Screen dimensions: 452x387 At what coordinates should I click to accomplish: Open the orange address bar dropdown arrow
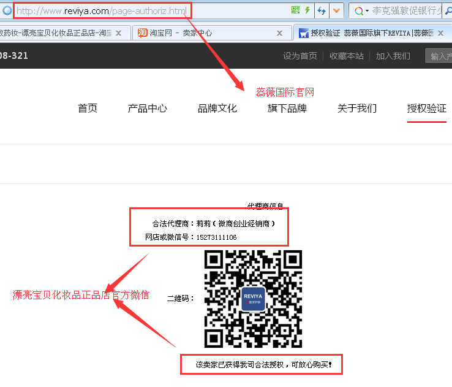tap(336, 10)
